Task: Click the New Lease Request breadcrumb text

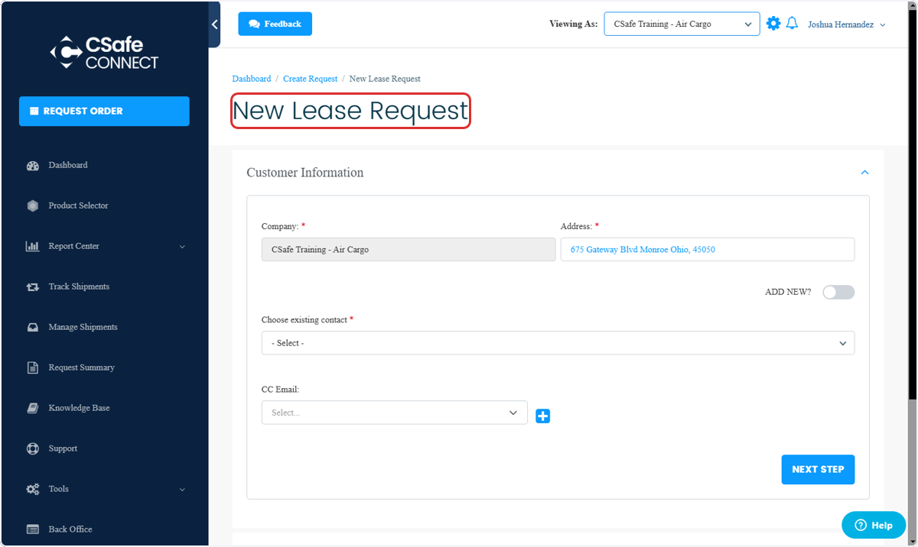Action: [x=385, y=79]
